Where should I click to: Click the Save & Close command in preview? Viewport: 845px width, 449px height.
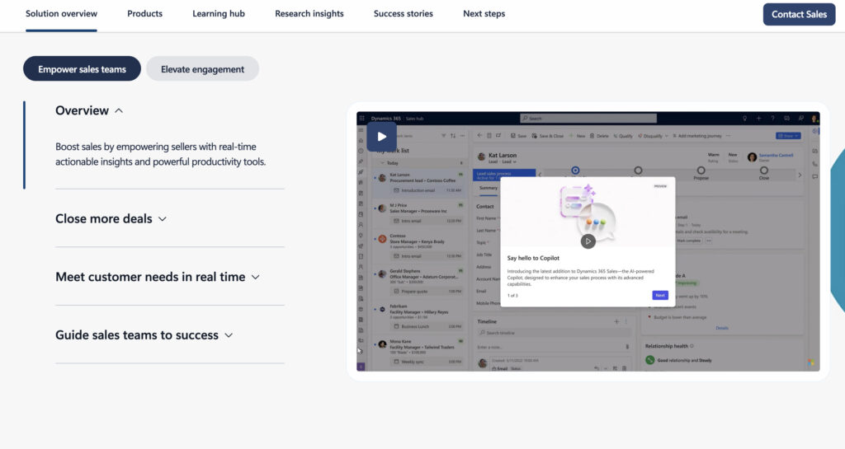548,136
